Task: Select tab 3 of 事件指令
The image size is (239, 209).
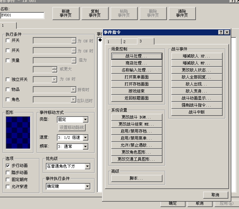Action: tap(145, 41)
